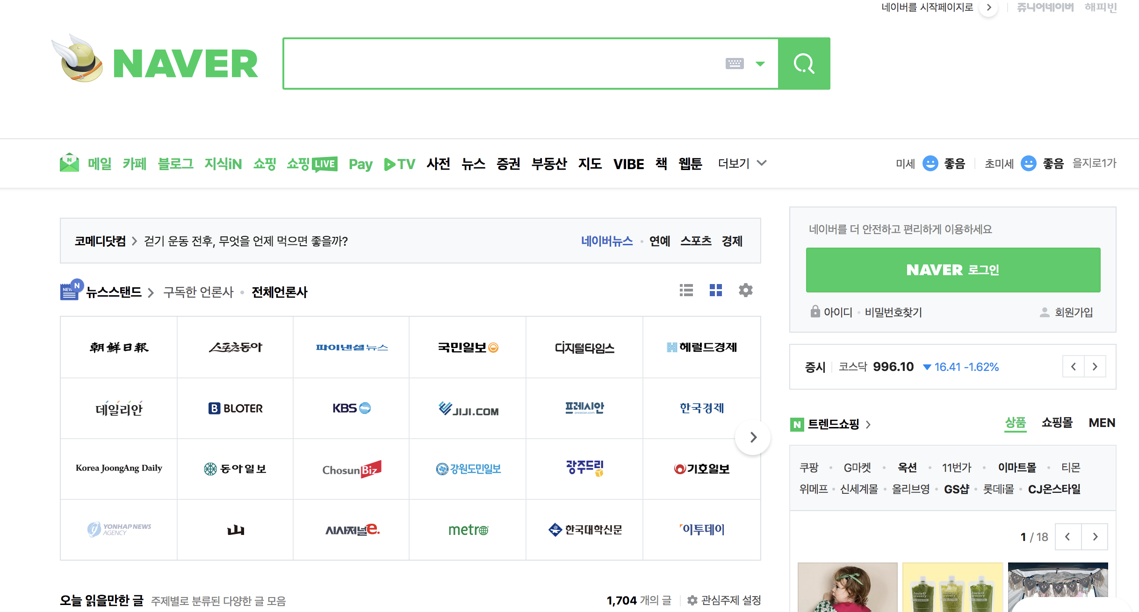Expand the 더보기 services menu
The height and width of the screenshot is (612, 1139).
pyautogui.click(x=742, y=164)
